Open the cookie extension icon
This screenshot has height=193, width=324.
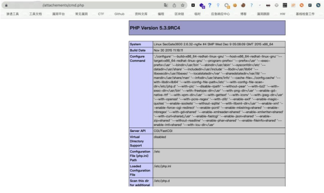[x=243, y=5]
